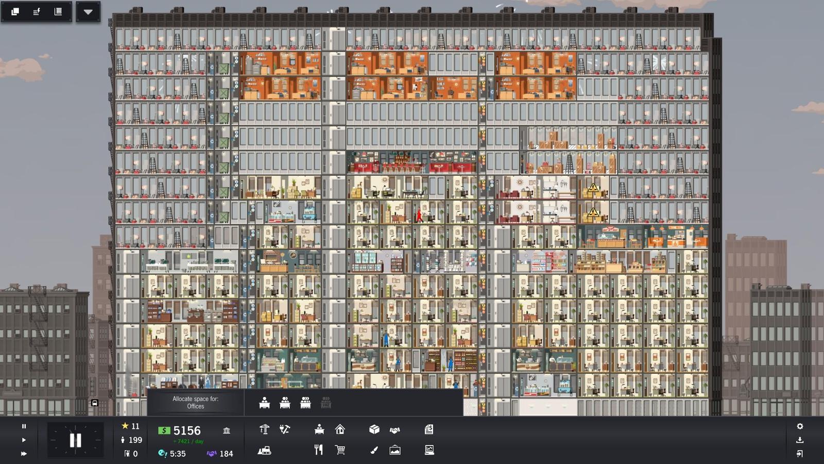Click the green dollar money icon
Viewport: 824px width, 464px height.
(164, 430)
